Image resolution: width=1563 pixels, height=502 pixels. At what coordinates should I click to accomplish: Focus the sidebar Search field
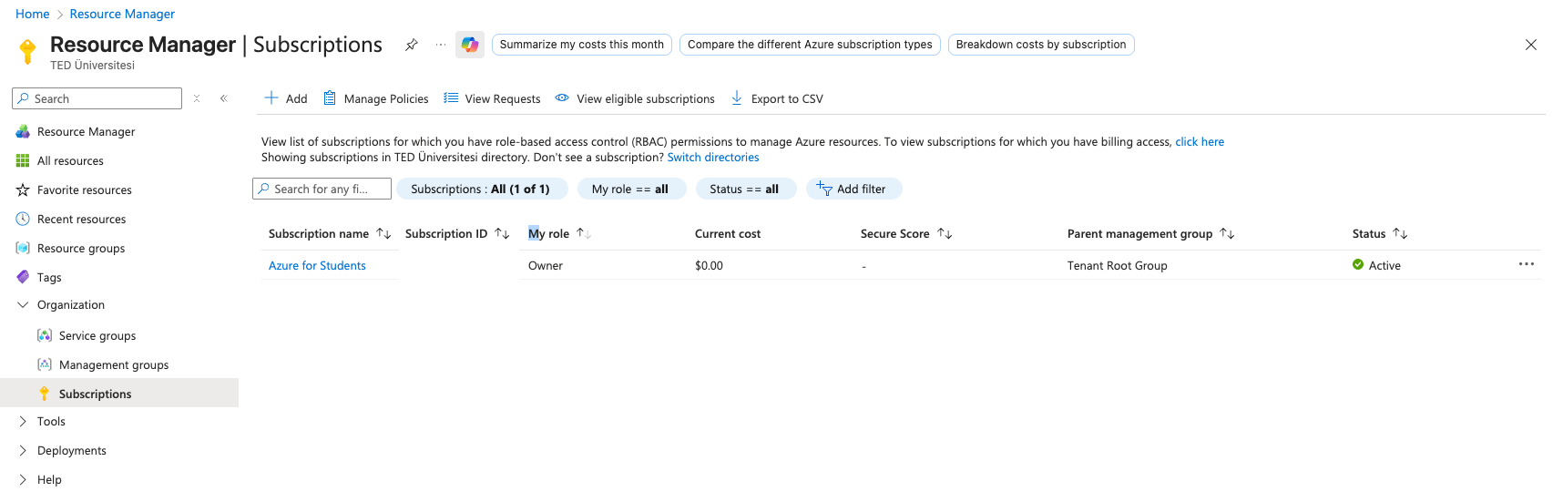pos(97,98)
